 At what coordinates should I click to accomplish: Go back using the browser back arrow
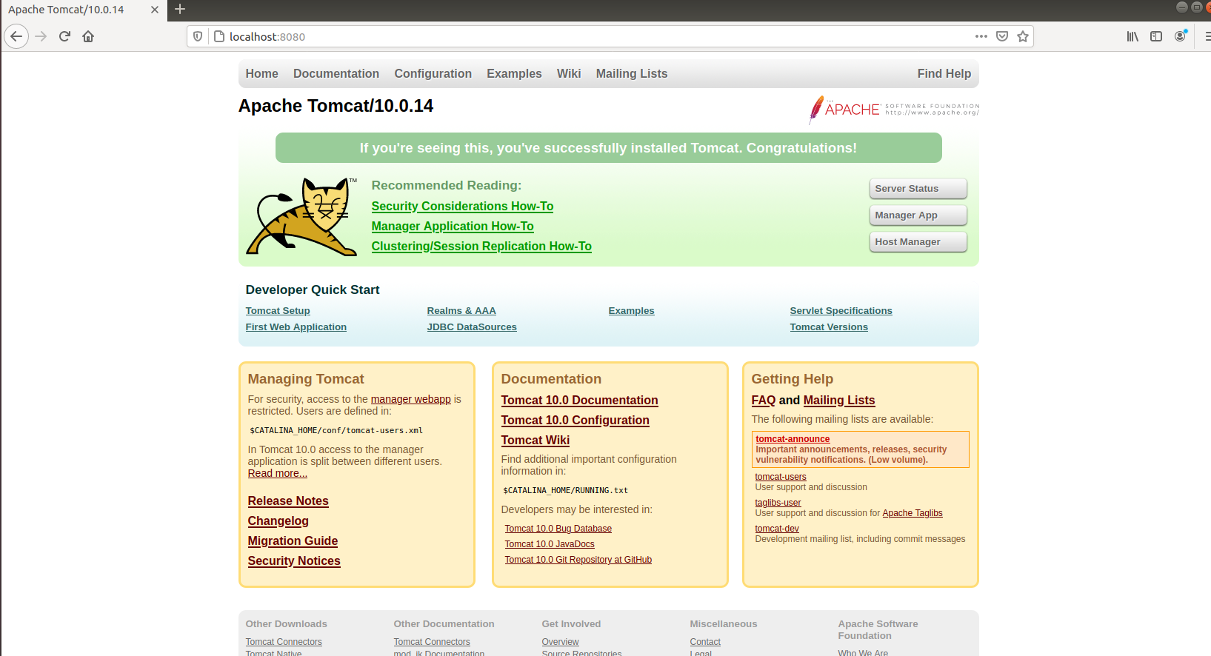[16, 36]
